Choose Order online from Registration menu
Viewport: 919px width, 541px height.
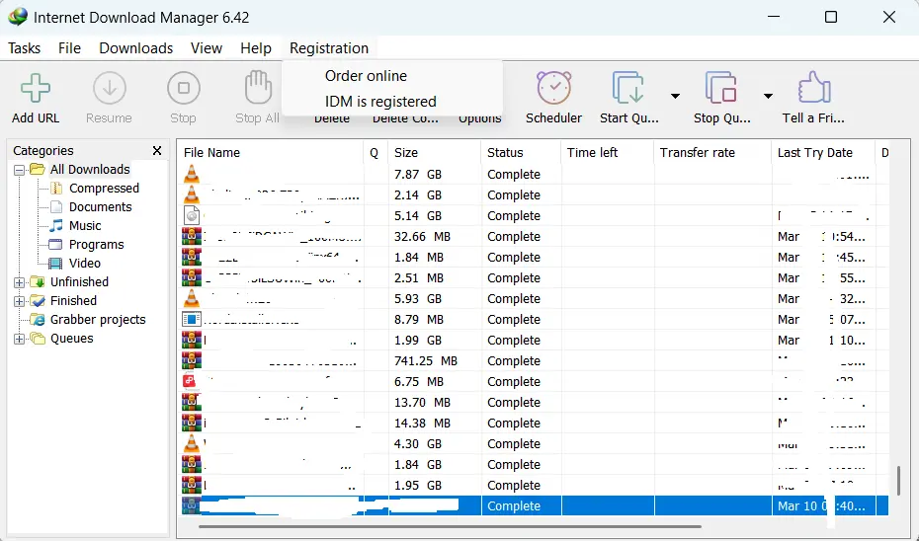[x=366, y=76]
